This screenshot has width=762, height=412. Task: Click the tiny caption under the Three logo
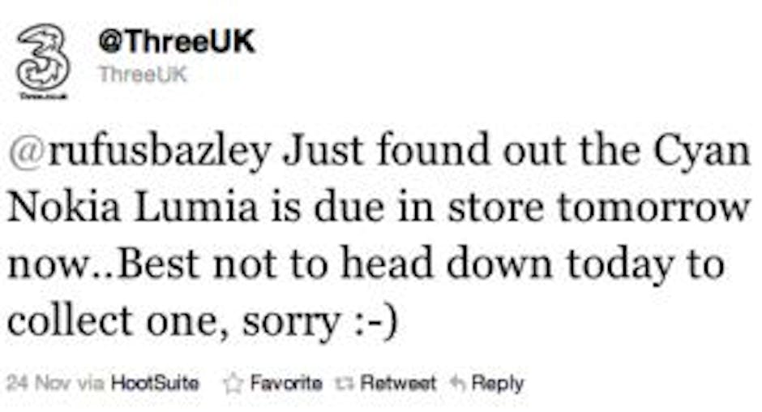pyautogui.click(x=43, y=96)
